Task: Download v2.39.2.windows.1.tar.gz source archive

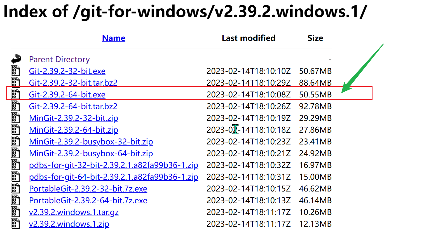Action: pyautogui.click(x=74, y=212)
